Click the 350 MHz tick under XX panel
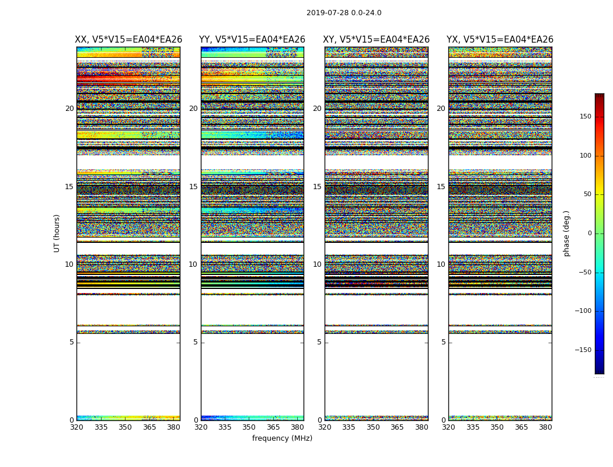The image size is (613, 467). (125, 427)
